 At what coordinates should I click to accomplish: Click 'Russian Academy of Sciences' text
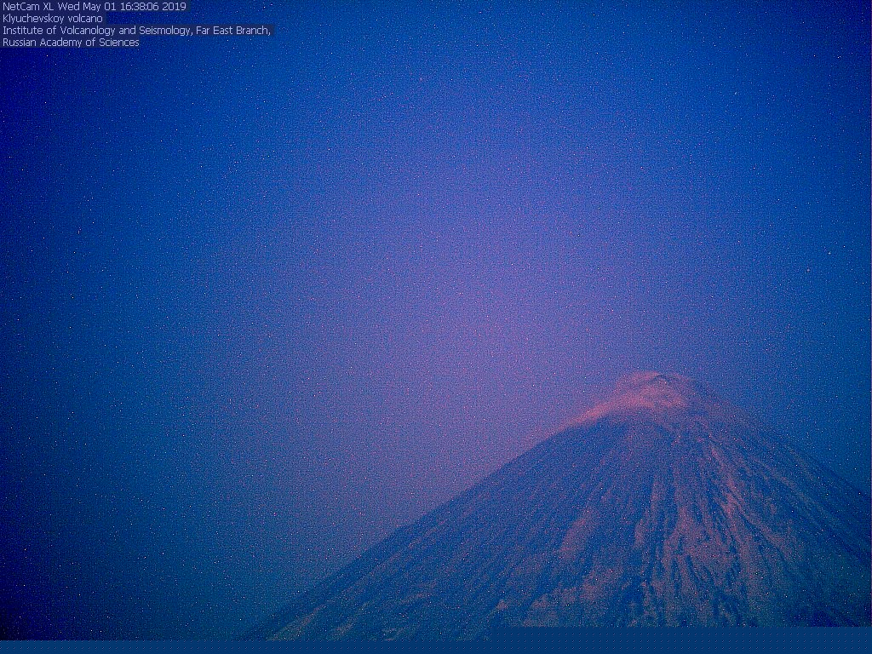click(x=71, y=43)
